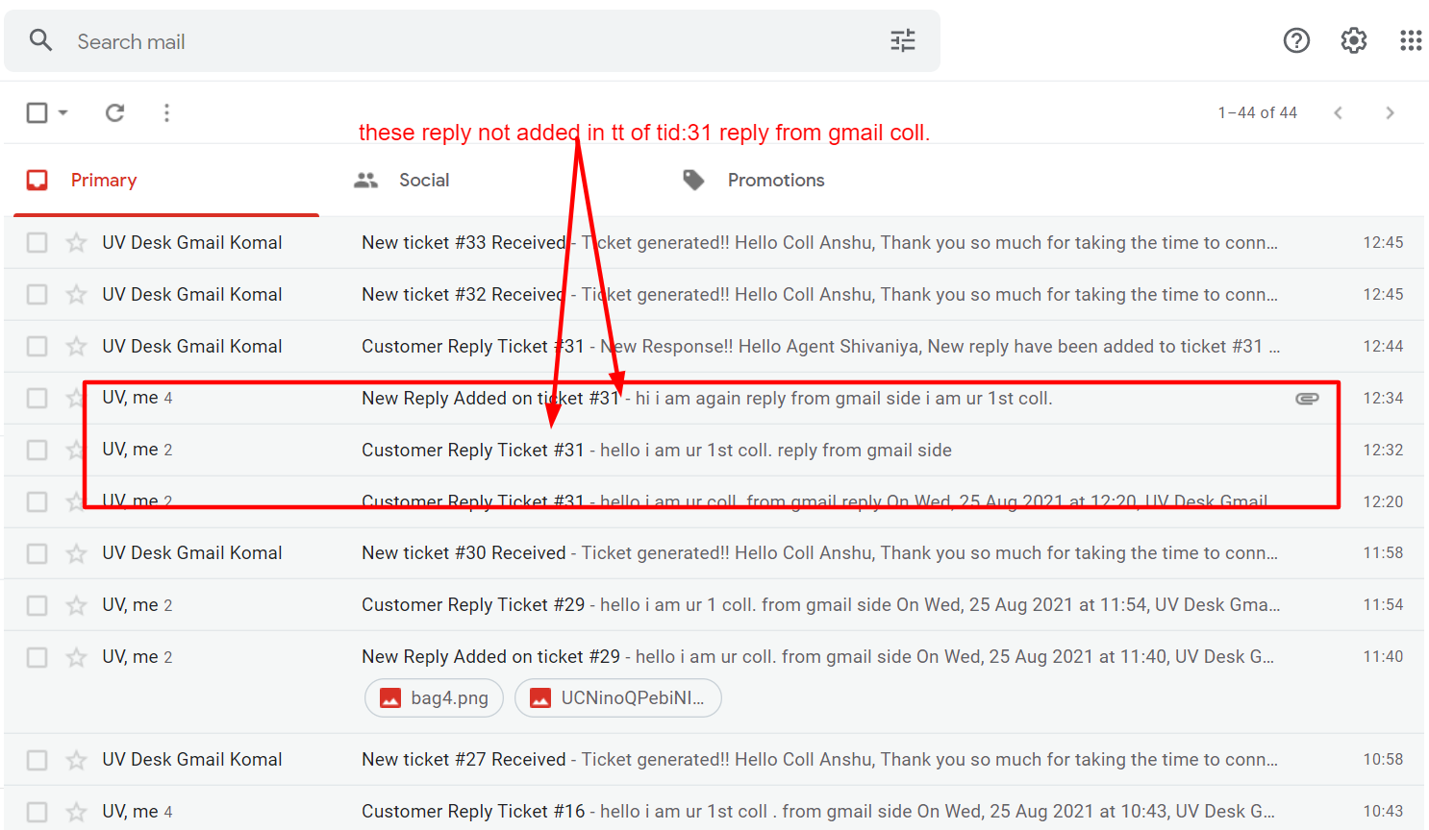The image size is (1429, 830).
Task: Select the New ticket #33 email checkbox
Action: tap(37, 242)
